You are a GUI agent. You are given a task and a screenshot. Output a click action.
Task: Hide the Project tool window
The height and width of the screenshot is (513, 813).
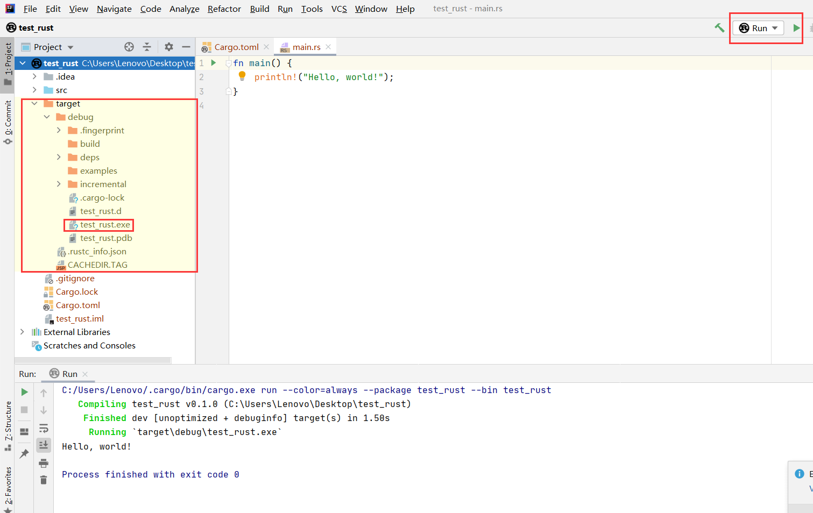(x=186, y=47)
